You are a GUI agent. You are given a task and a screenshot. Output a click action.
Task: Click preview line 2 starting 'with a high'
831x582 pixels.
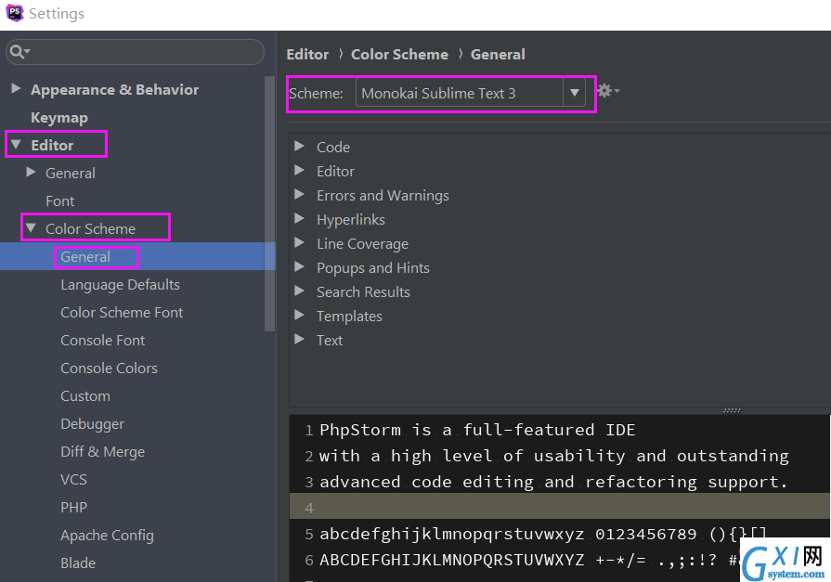pos(553,456)
